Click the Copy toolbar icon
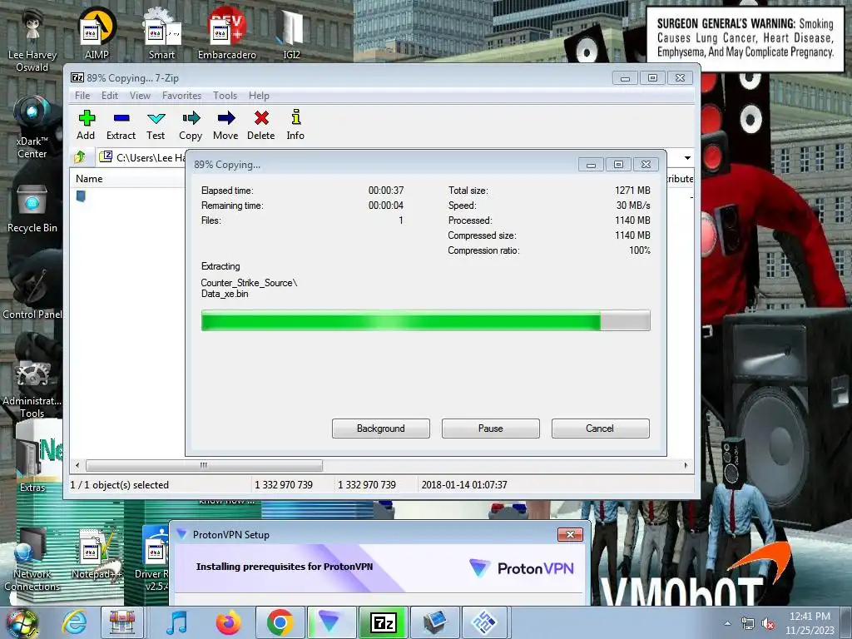852x639 pixels. point(191,125)
